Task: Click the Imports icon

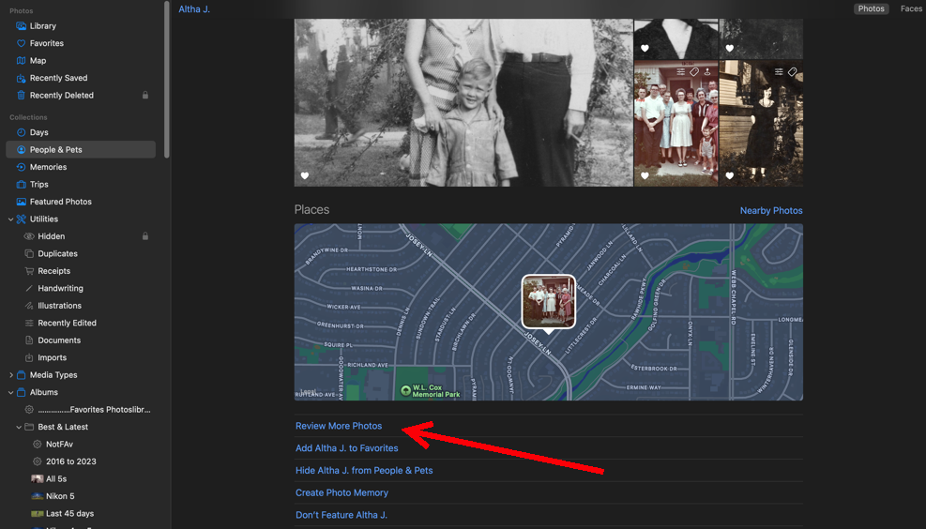Action: coord(29,357)
